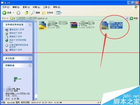140x105 pixels.
Task: Toggle the 文件夹 folders pane
Action: pos(48,13)
